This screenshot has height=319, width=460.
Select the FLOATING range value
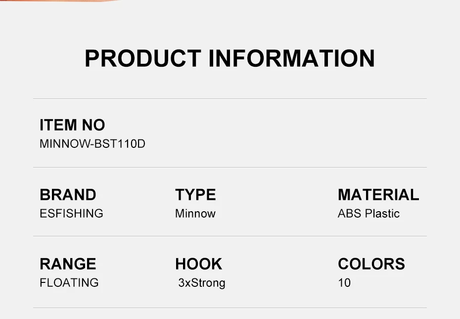pyautogui.click(x=69, y=283)
